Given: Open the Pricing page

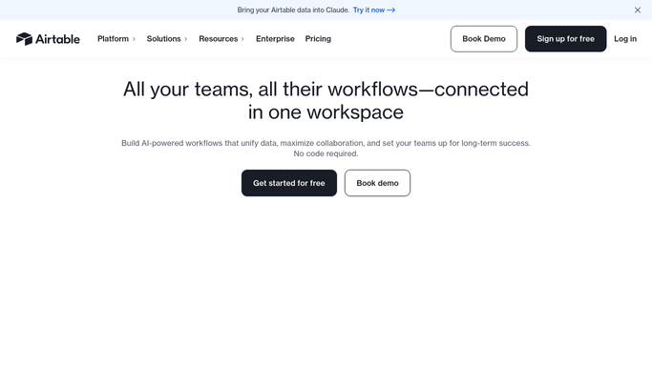Looking at the screenshot, I should coord(318,39).
